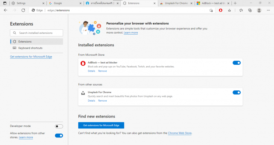
Task: Close the Settings tab
Action: pos(43,3)
